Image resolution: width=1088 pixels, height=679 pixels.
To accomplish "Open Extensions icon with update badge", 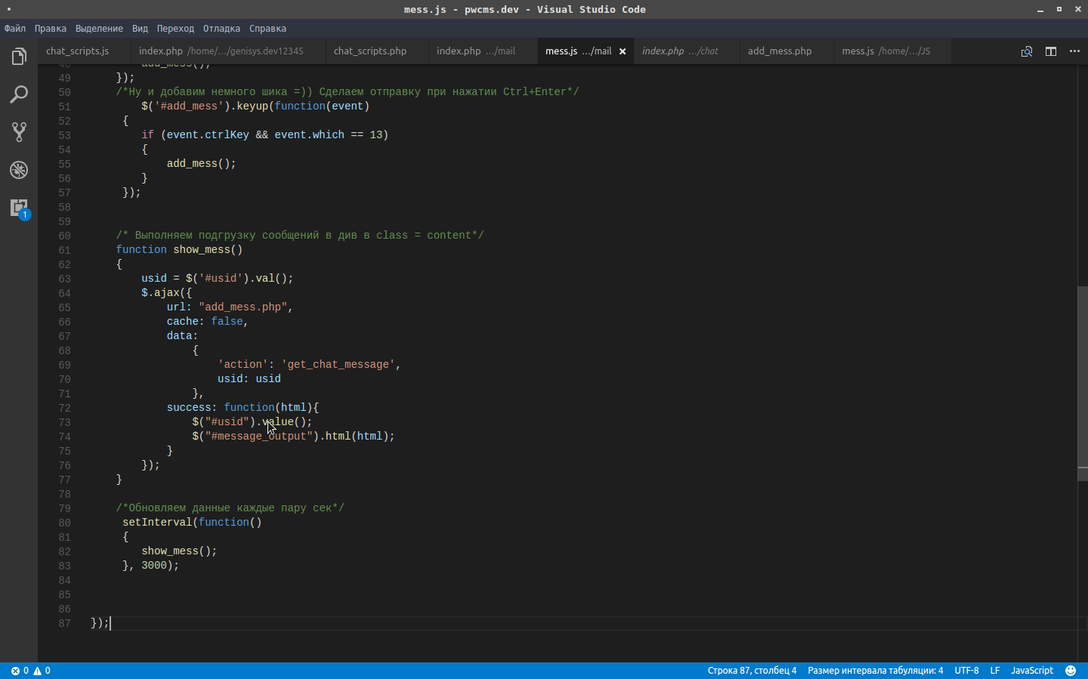I will (x=19, y=208).
